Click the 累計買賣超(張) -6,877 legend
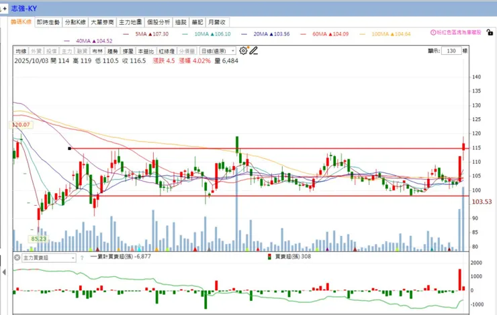This screenshot has width=497, height=315. coord(120,257)
